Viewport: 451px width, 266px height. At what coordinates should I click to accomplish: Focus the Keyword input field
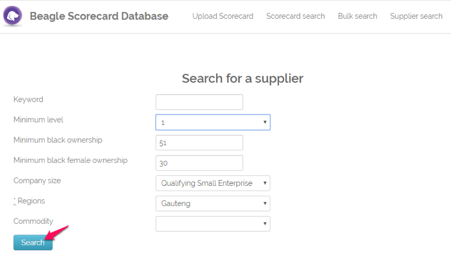click(x=199, y=102)
